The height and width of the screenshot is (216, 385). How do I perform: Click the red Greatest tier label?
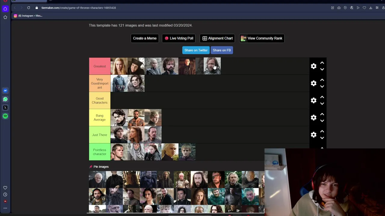100,66
